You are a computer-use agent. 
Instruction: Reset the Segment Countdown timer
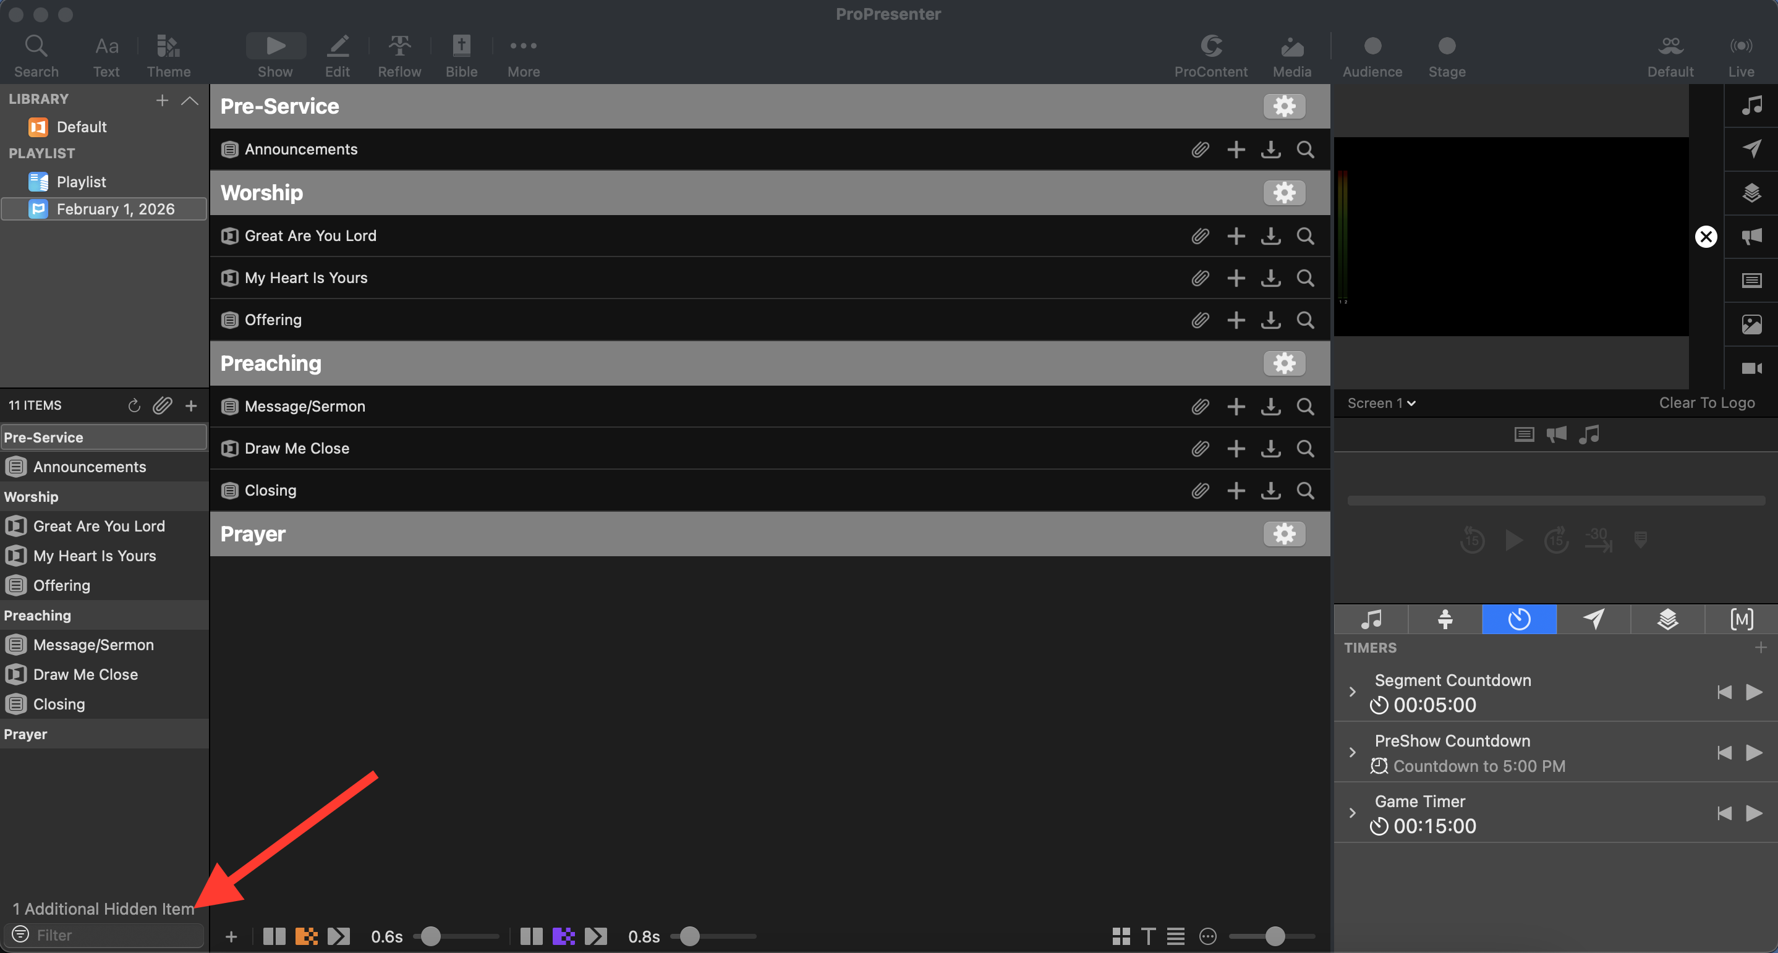pos(1724,692)
